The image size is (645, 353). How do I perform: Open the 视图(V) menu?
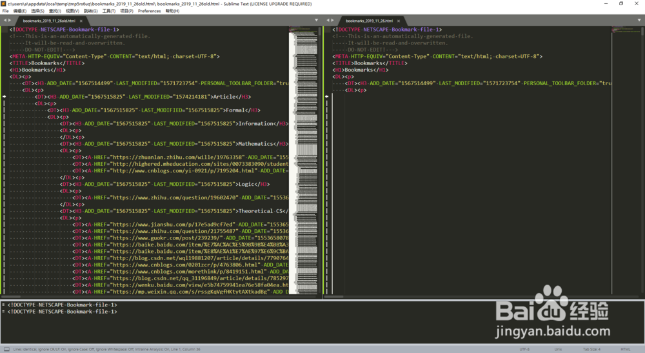[x=72, y=11]
